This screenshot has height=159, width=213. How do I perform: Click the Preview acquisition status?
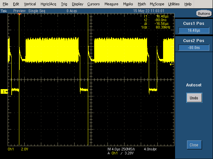point(19,11)
